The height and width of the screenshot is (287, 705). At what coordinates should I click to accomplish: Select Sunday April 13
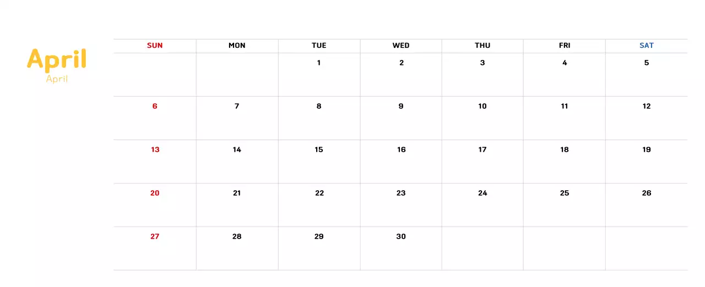pyautogui.click(x=155, y=150)
